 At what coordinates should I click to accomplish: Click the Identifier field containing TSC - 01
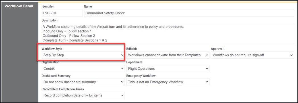tap(62, 13)
